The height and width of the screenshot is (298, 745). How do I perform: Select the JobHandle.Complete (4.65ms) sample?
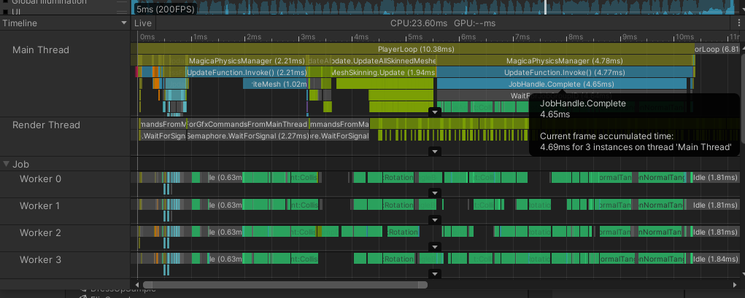[x=562, y=84]
